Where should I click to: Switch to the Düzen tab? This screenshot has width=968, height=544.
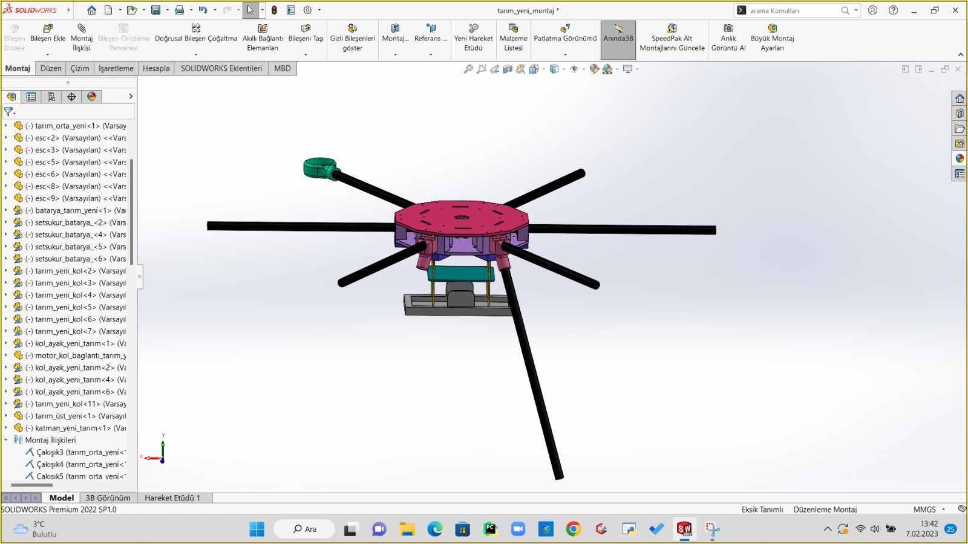click(51, 68)
